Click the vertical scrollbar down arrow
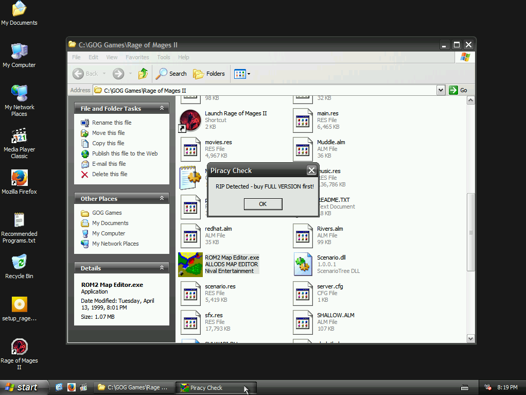Screen dimensions: 526x395 tap(470, 339)
